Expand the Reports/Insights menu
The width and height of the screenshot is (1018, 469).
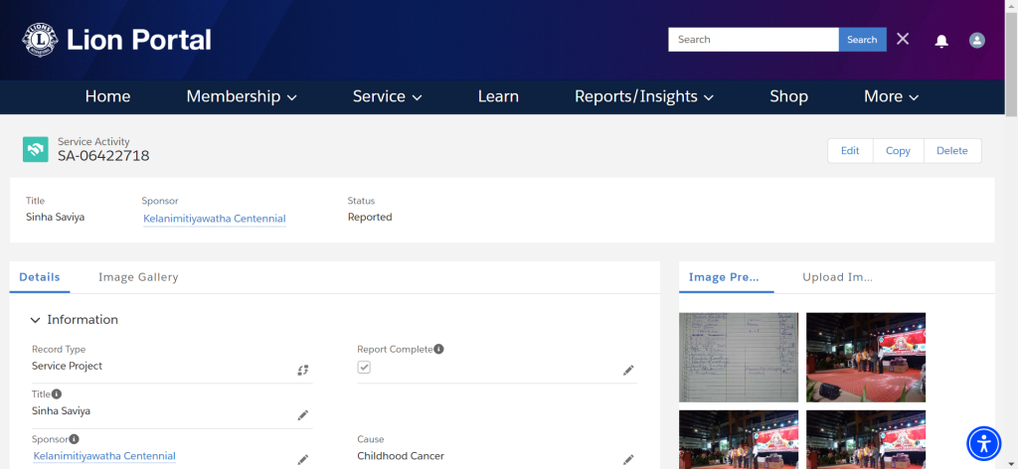[644, 96]
